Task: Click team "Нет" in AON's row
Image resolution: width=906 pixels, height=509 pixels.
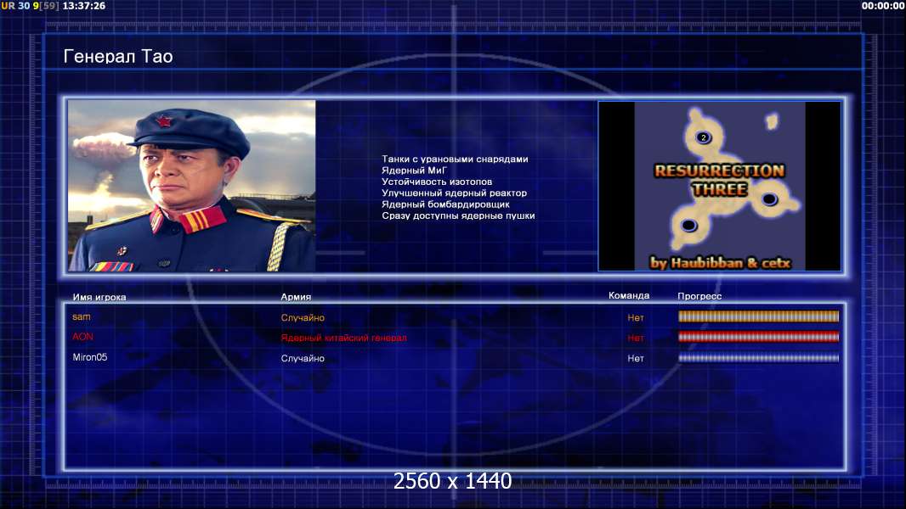Action: point(636,338)
